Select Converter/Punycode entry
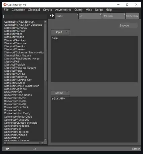This screenshot has height=154, width=143. pyautogui.click(x=16, y=120)
